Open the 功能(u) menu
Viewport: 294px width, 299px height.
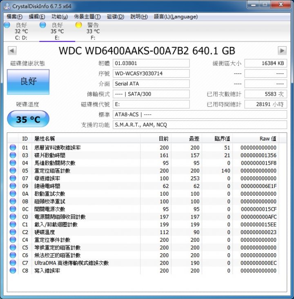pos(60,17)
